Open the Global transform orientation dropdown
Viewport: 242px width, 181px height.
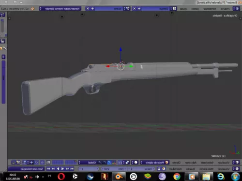point(88,163)
